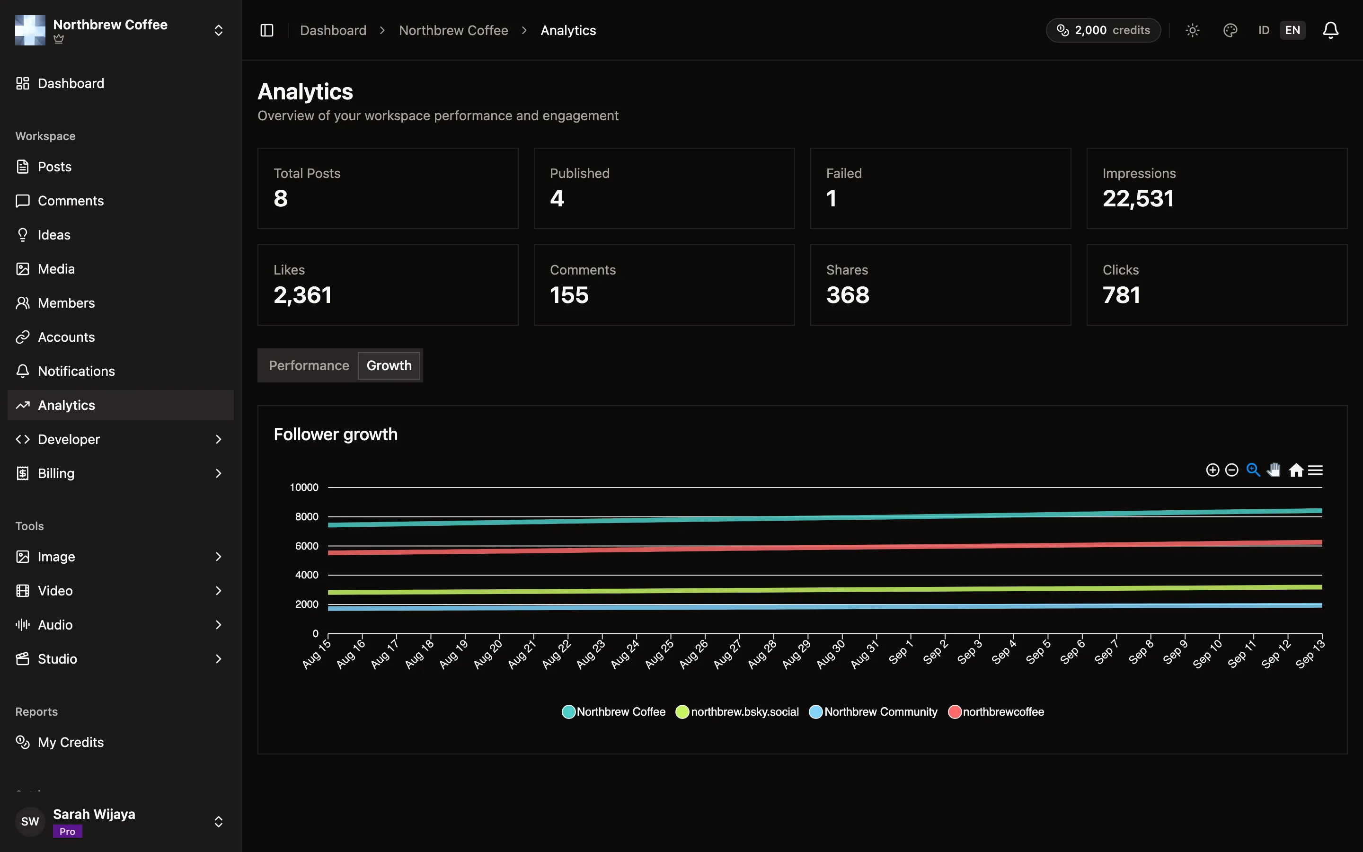Click the teal Northbrew Coffee legend swatch
Viewport: 1363px width, 852px height.
(x=568, y=712)
